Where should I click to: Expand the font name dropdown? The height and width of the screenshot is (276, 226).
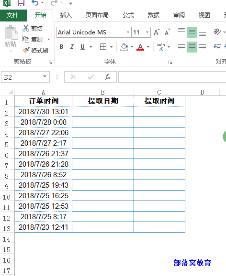click(128, 32)
